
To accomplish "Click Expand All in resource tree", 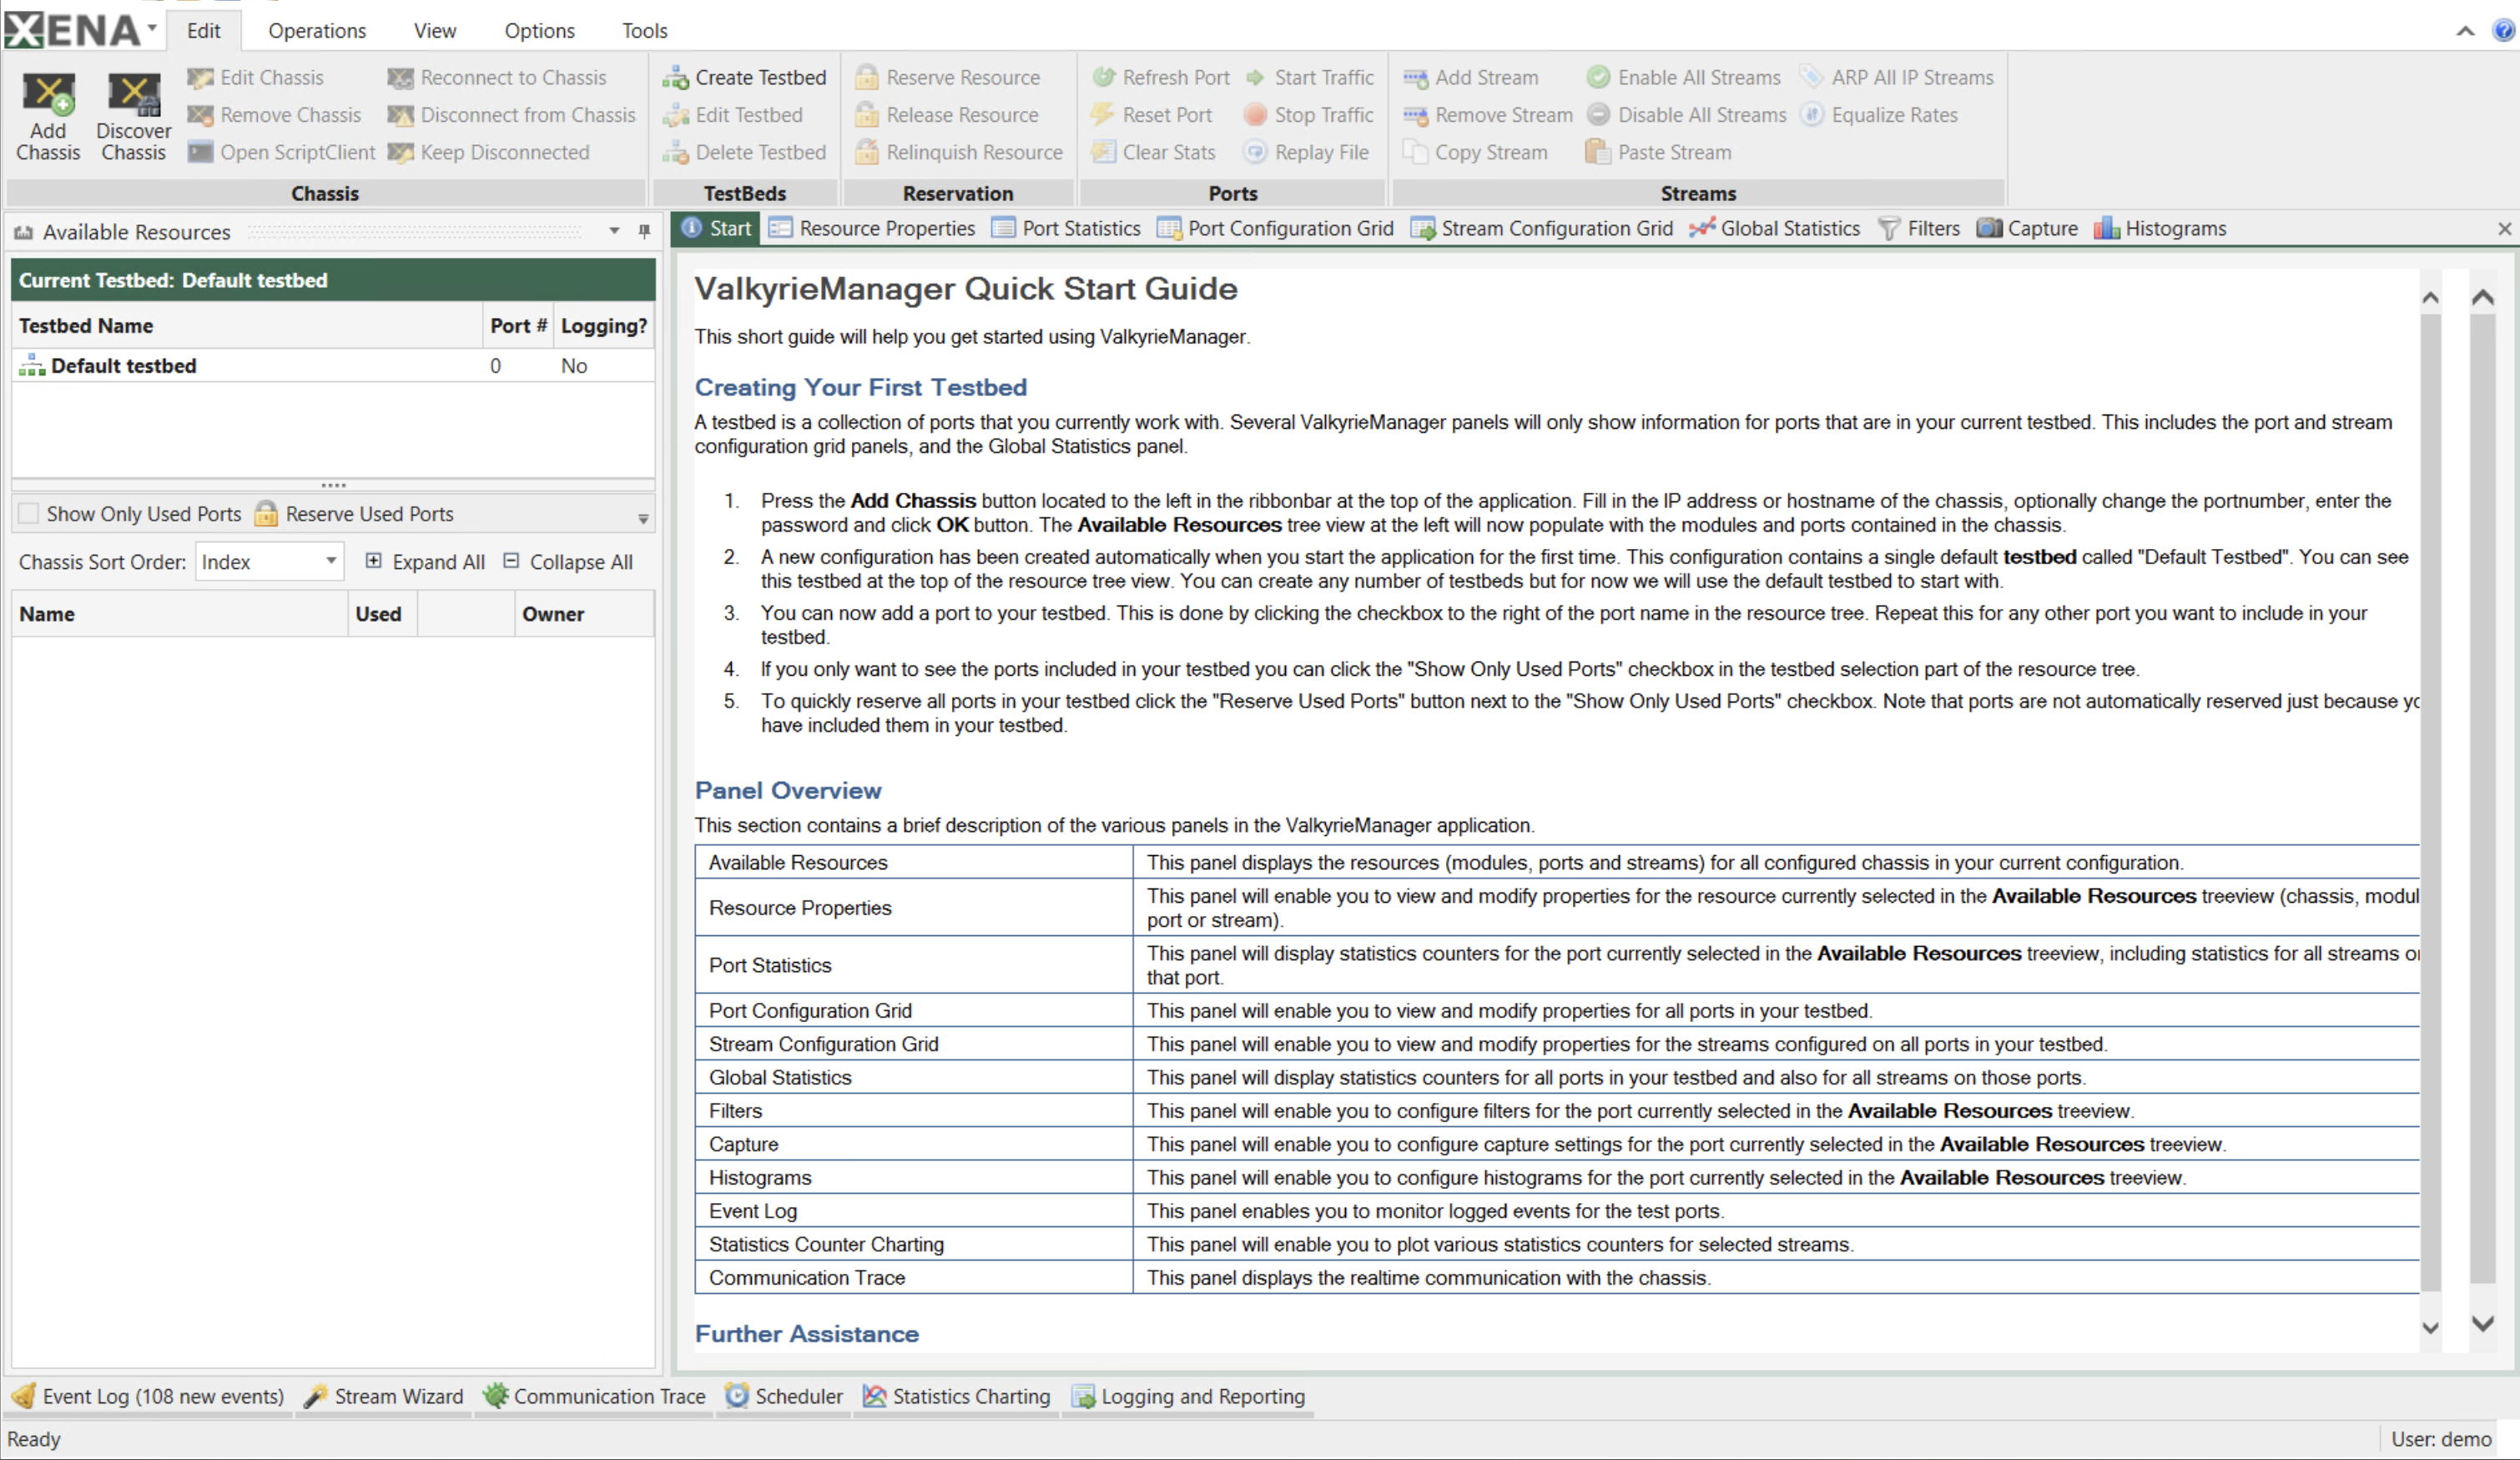I will click(x=425, y=561).
